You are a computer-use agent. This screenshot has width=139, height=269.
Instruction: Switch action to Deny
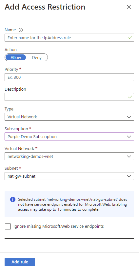(37, 57)
